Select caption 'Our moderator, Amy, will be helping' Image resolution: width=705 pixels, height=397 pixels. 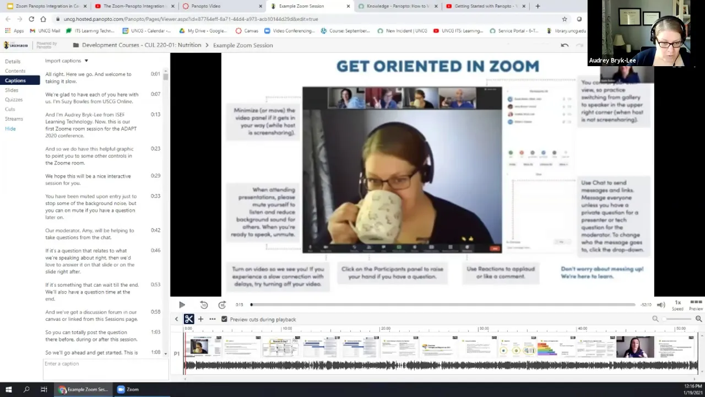point(89,234)
